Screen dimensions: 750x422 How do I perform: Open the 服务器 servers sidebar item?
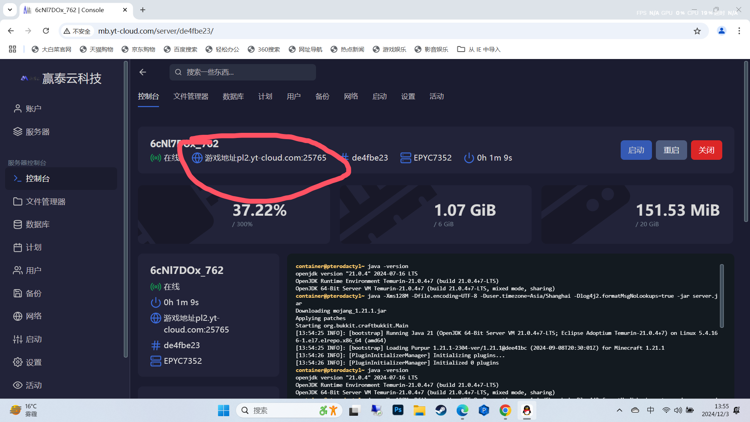coord(31,132)
